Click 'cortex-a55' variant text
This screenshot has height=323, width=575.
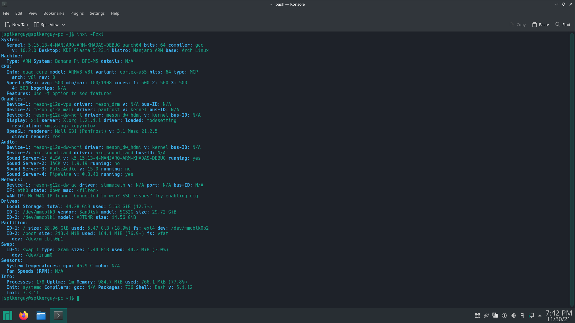click(133, 72)
